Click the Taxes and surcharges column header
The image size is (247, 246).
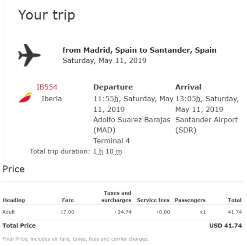pos(116,196)
